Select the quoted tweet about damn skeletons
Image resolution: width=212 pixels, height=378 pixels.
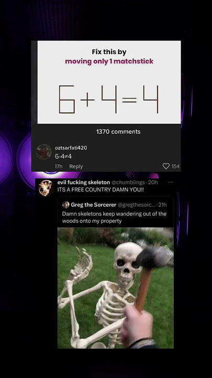(115, 272)
